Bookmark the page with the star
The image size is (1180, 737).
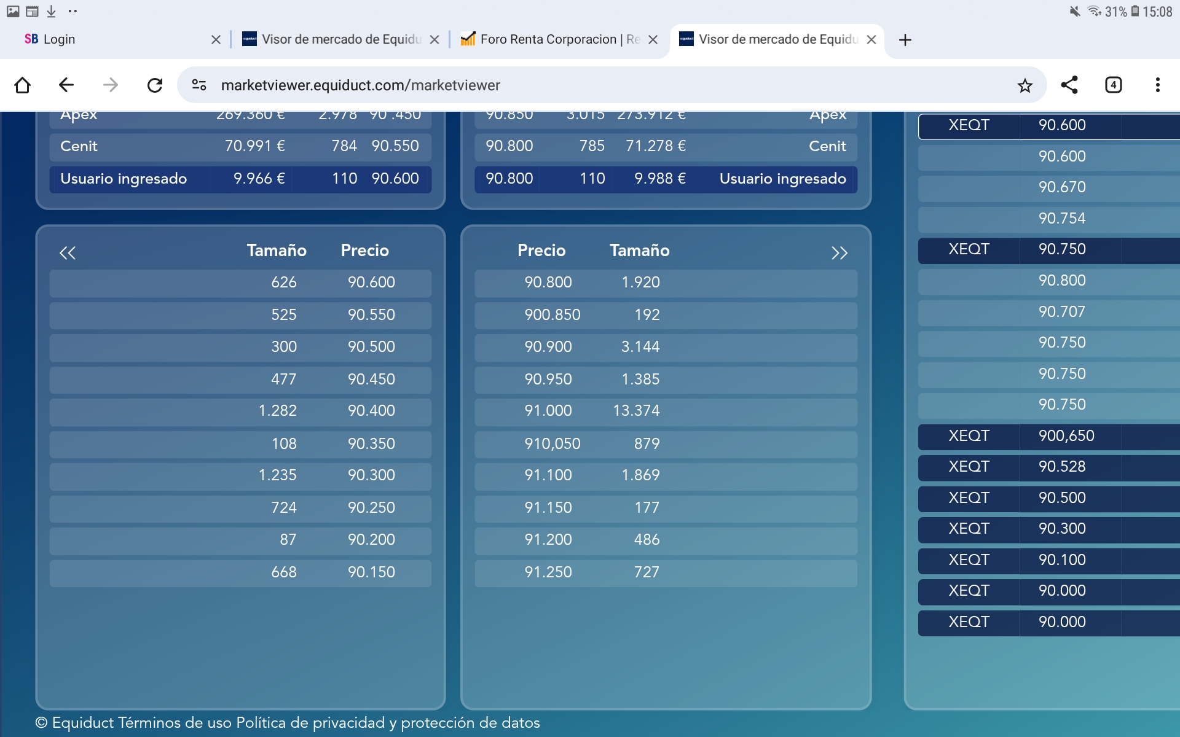[x=1025, y=85]
